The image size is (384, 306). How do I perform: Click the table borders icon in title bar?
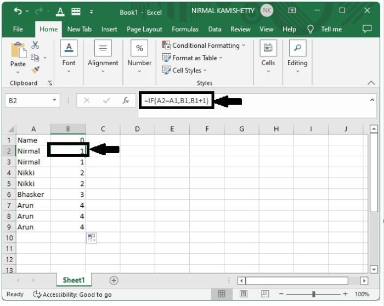(76, 12)
